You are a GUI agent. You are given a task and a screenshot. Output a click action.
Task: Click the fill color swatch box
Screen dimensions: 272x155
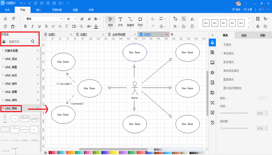tap(262, 98)
